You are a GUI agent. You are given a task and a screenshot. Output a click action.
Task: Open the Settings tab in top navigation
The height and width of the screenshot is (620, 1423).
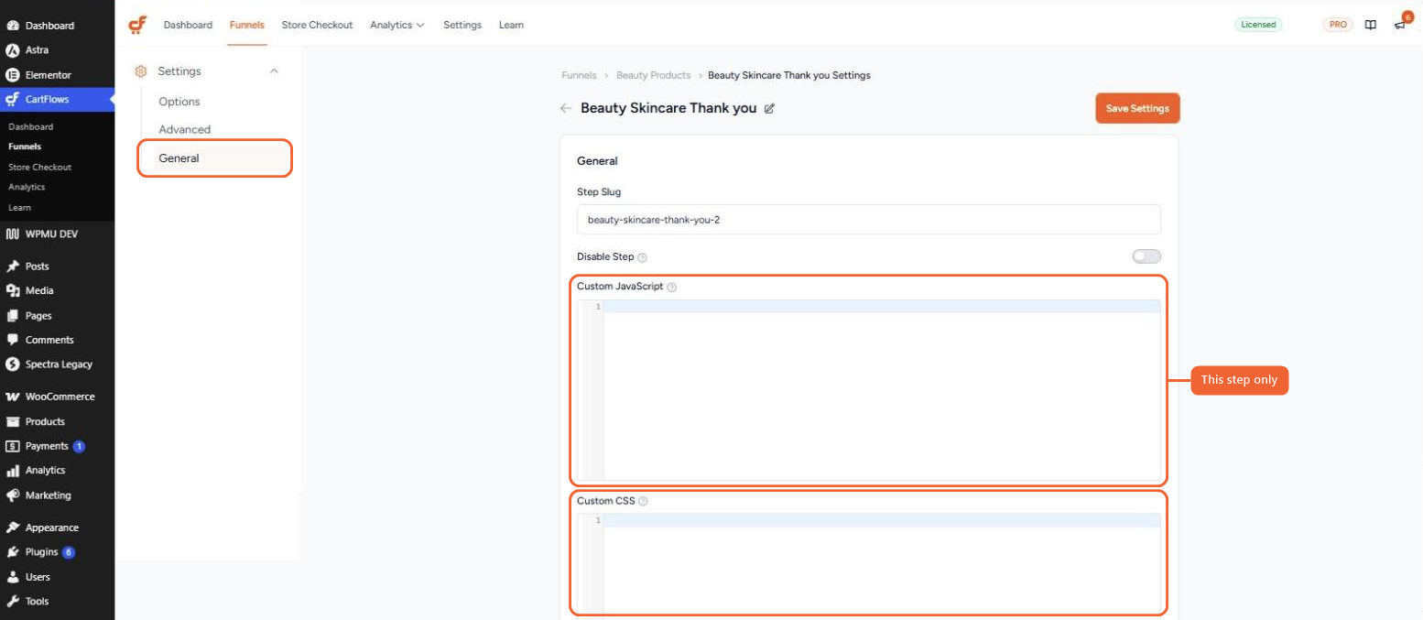pyautogui.click(x=462, y=25)
